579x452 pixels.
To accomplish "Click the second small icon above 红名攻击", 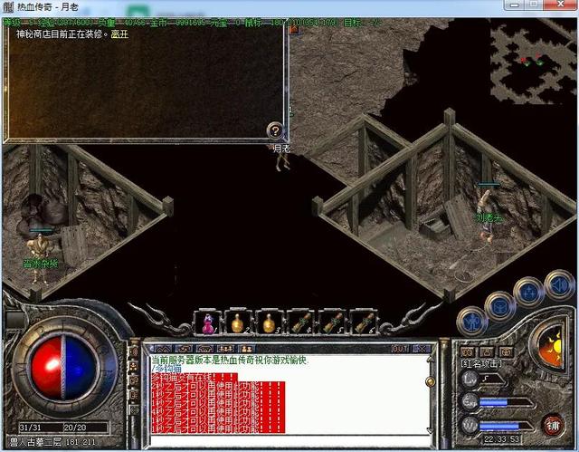I will [487, 351].
